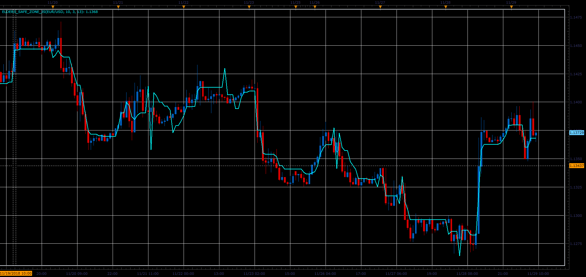Click the 21:00 time axis label

(503, 274)
